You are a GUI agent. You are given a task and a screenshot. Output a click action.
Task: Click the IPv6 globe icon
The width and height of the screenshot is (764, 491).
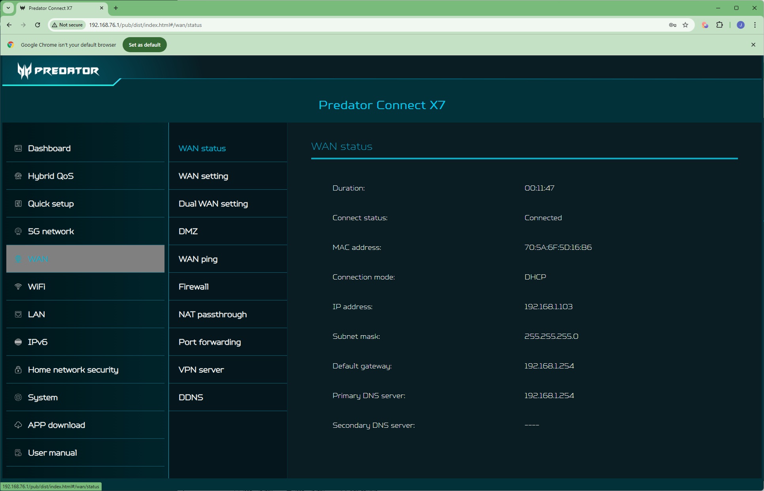(x=18, y=342)
